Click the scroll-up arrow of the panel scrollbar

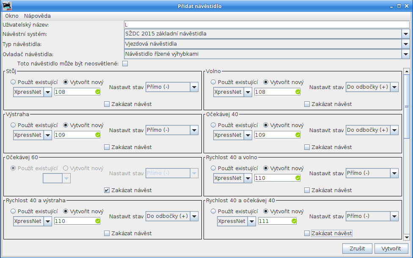click(x=407, y=72)
